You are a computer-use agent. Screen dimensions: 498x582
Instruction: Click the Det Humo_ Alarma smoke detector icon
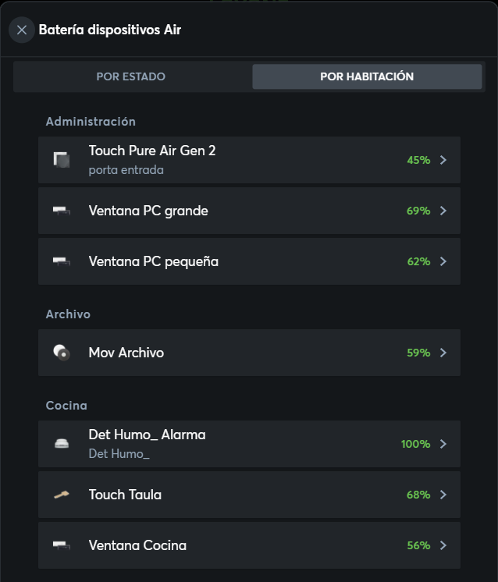pos(62,444)
